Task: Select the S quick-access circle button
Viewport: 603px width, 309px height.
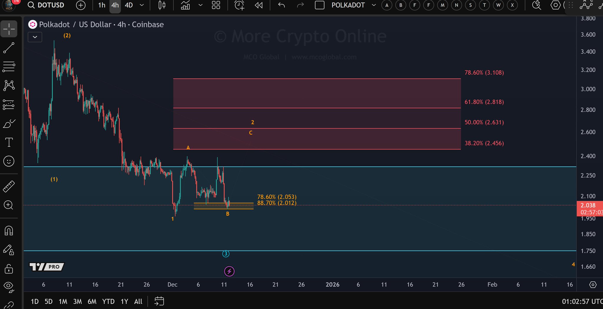Action: [x=471, y=5]
